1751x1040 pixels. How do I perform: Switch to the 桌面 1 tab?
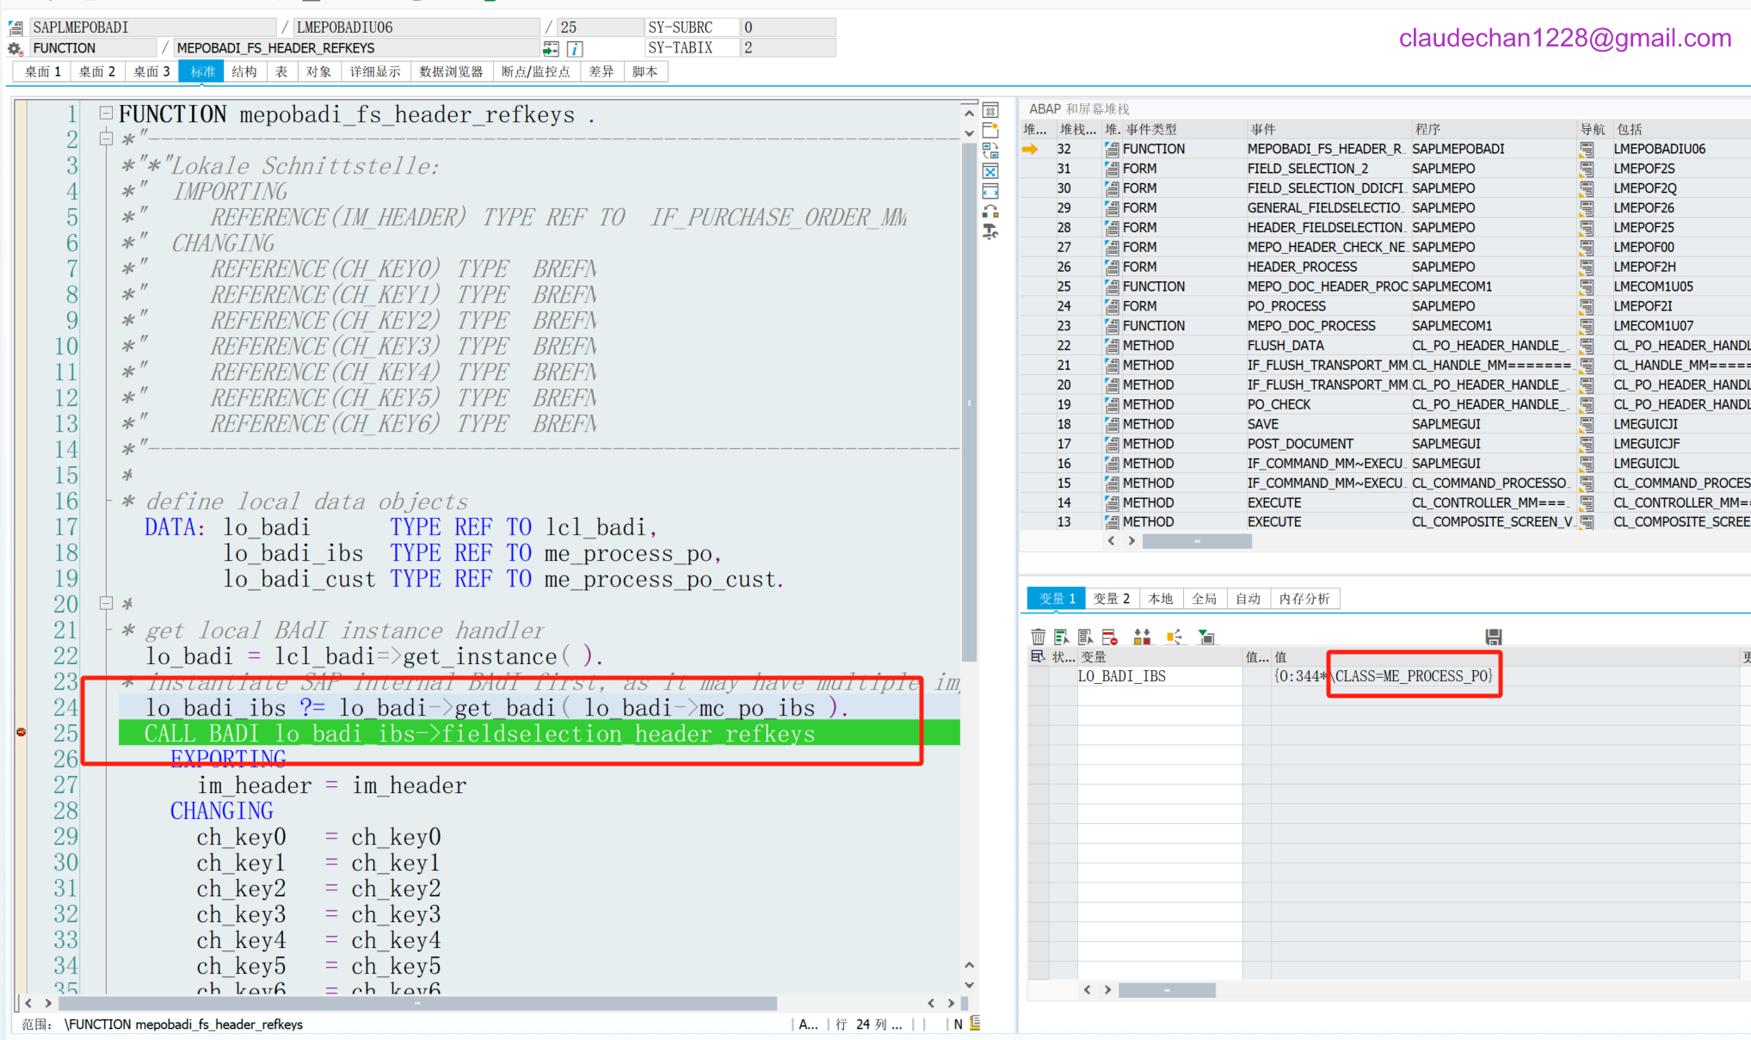(42, 71)
